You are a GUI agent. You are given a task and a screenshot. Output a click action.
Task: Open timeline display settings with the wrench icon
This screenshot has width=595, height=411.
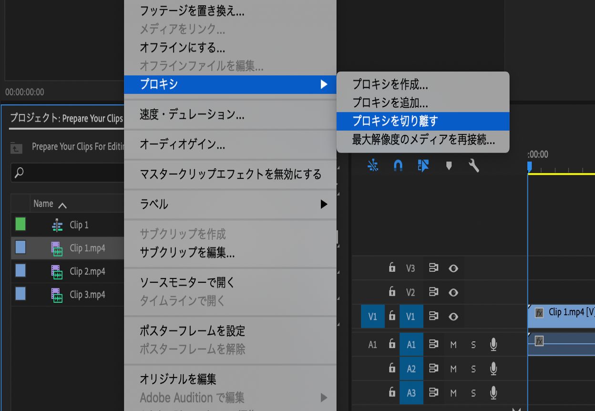pos(473,166)
